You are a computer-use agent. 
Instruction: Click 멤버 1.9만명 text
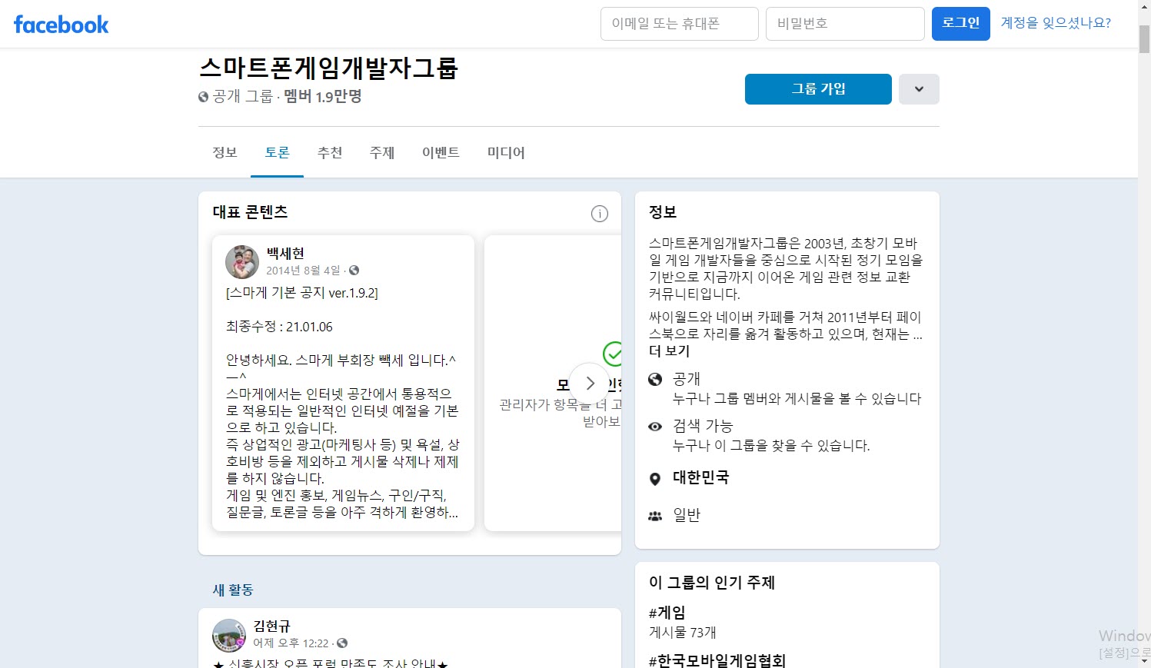323,97
